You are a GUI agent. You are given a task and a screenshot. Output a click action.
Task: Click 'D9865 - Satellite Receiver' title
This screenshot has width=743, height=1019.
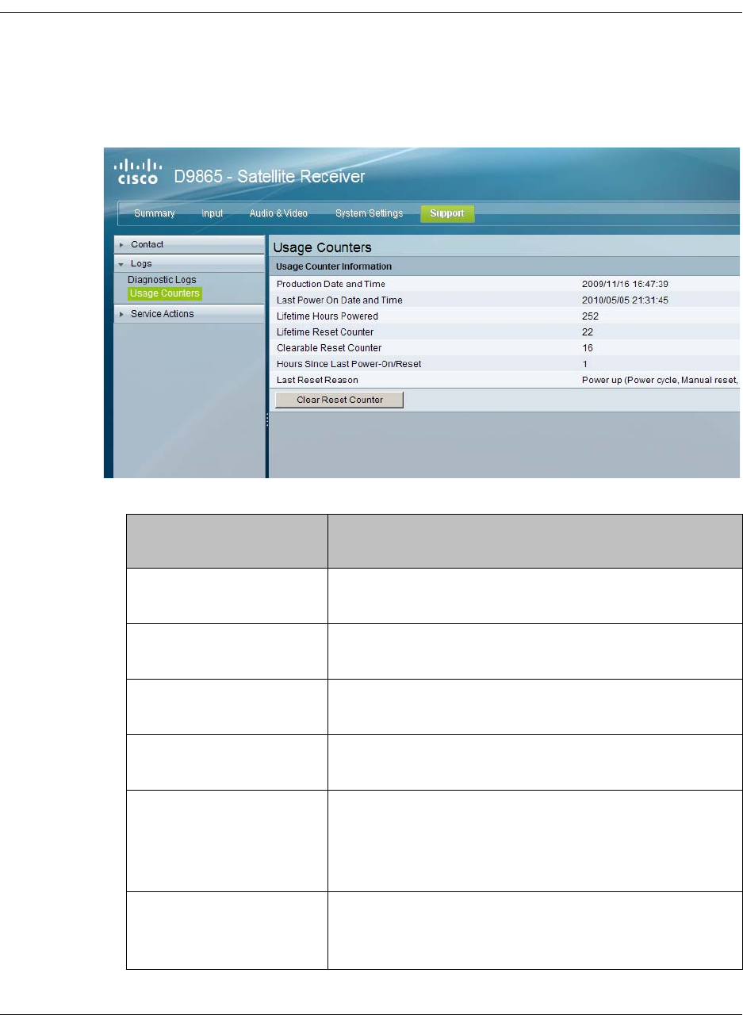[x=270, y=176]
